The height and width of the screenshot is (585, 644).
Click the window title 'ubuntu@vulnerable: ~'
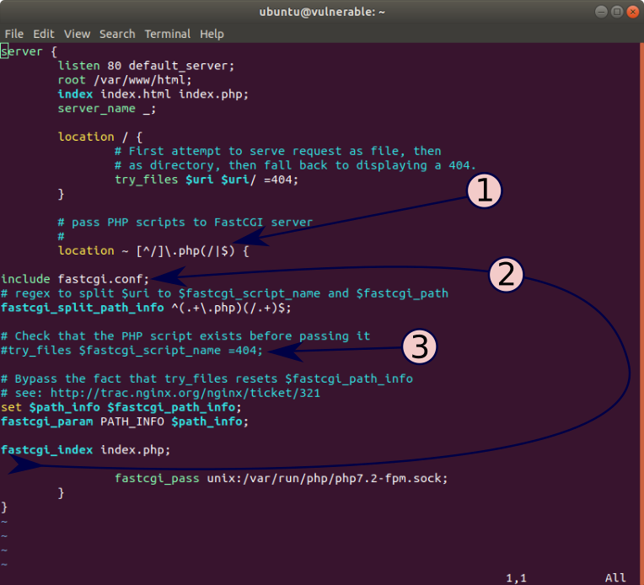point(321,12)
